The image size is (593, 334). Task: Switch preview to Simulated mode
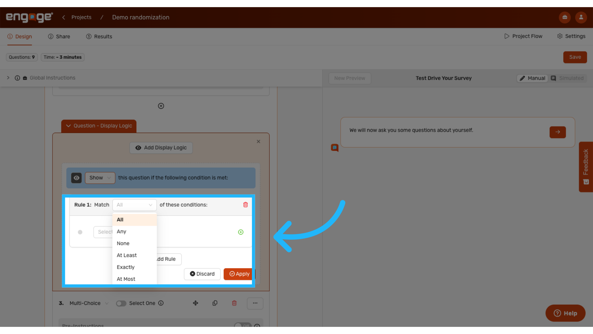[568, 78]
